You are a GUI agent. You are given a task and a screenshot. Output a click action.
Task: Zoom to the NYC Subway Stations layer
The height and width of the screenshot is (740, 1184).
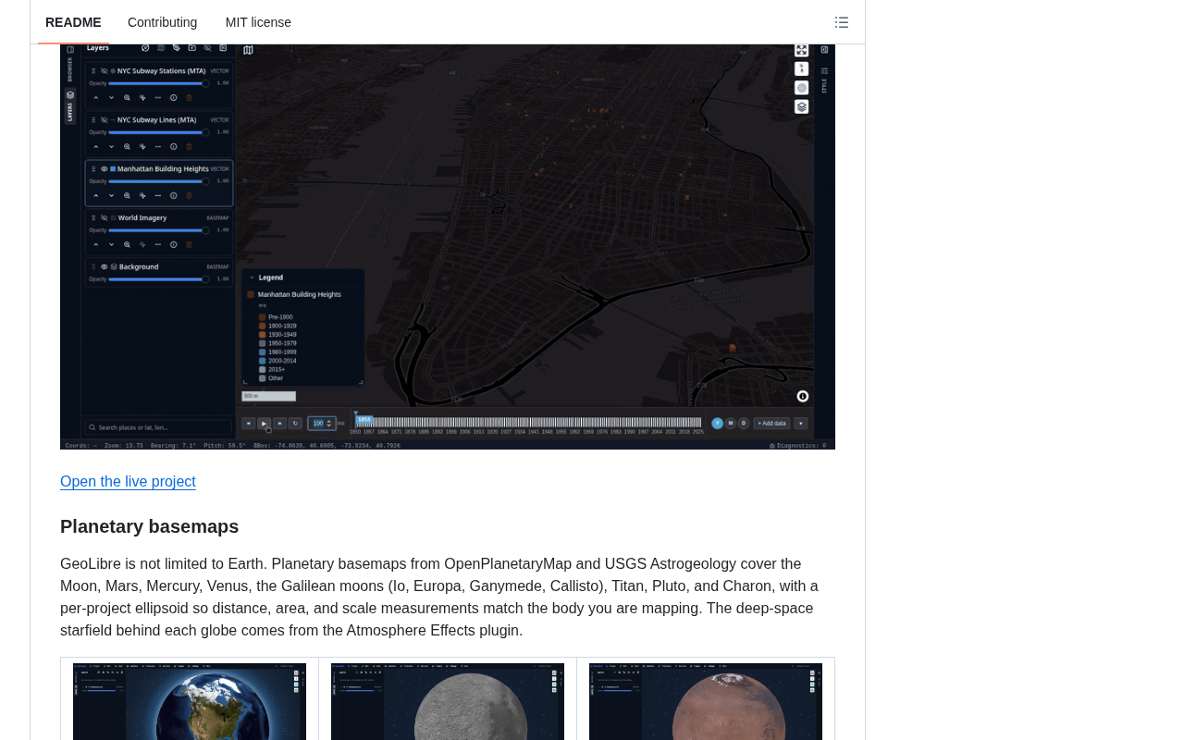pos(127,97)
